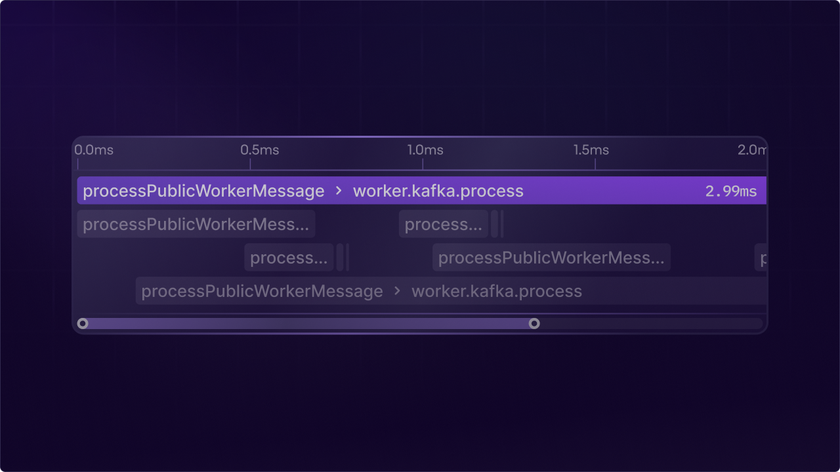Select the process... span on the third row
This screenshot has height=472, width=840.
[289, 257]
